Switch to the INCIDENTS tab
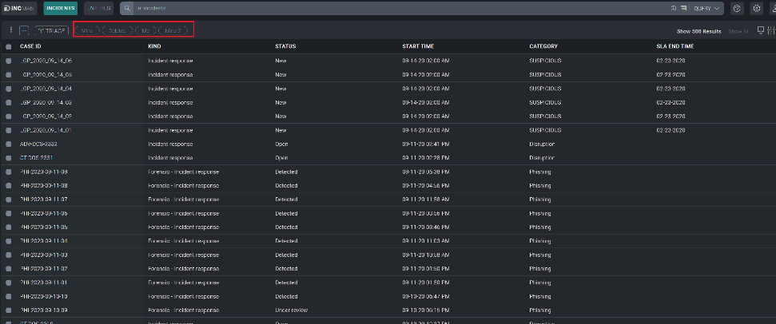The image size is (776, 324). click(x=61, y=8)
